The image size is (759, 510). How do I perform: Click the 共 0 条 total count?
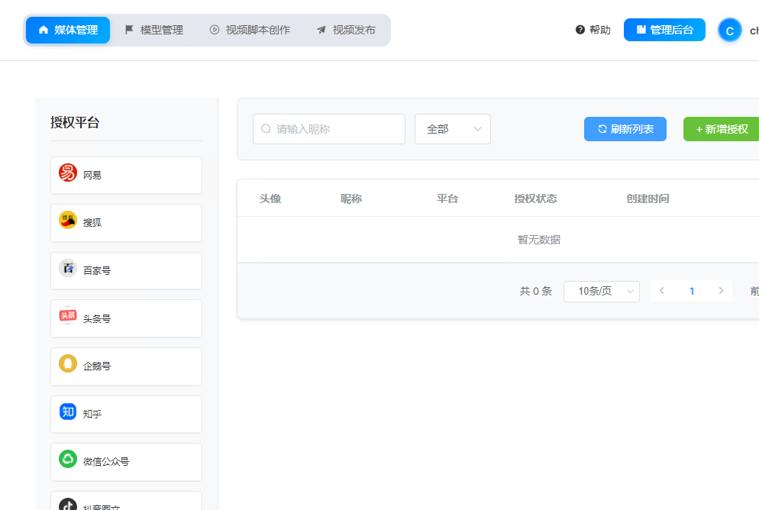535,291
